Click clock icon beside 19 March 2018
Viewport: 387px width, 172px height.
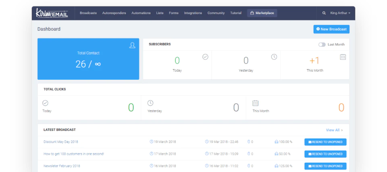point(152,142)
